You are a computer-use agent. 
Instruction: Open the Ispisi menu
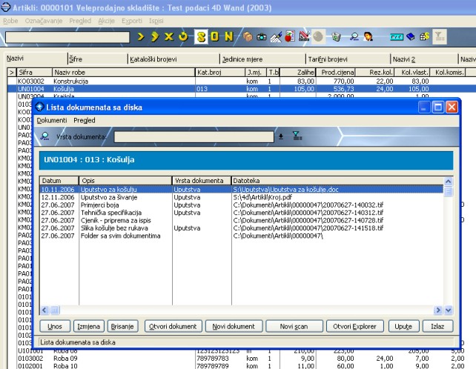point(156,21)
